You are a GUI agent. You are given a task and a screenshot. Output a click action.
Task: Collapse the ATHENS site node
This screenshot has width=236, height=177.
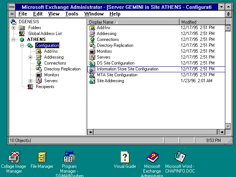tap(13, 39)
